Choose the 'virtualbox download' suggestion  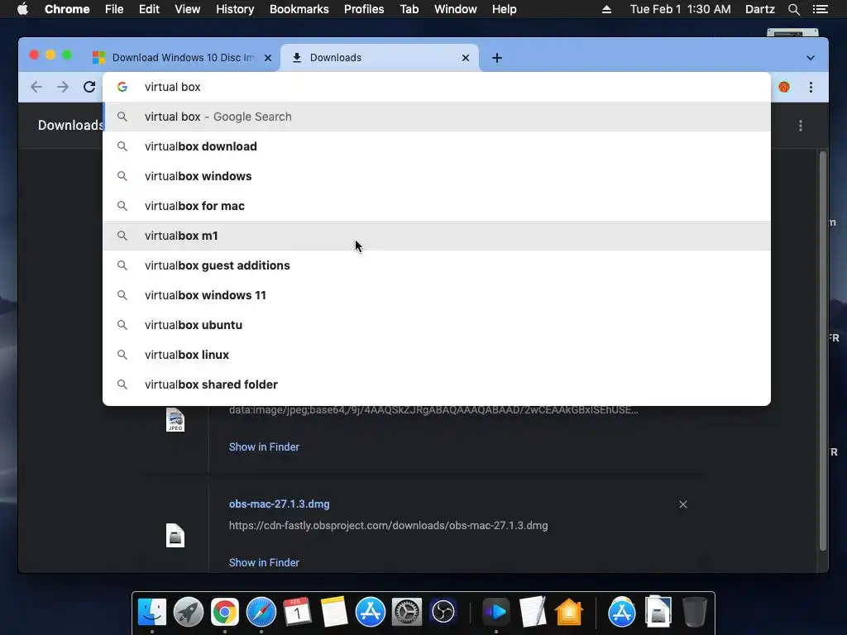click(437, 146)
